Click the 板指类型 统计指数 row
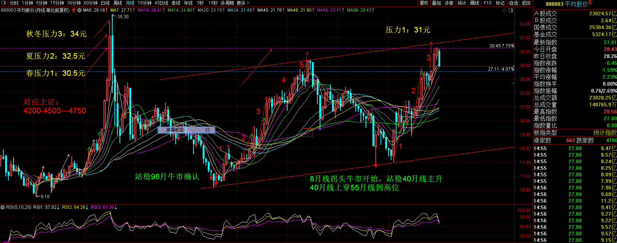The image size is (617, 243). pyautogui.click(x=575, y=133)
